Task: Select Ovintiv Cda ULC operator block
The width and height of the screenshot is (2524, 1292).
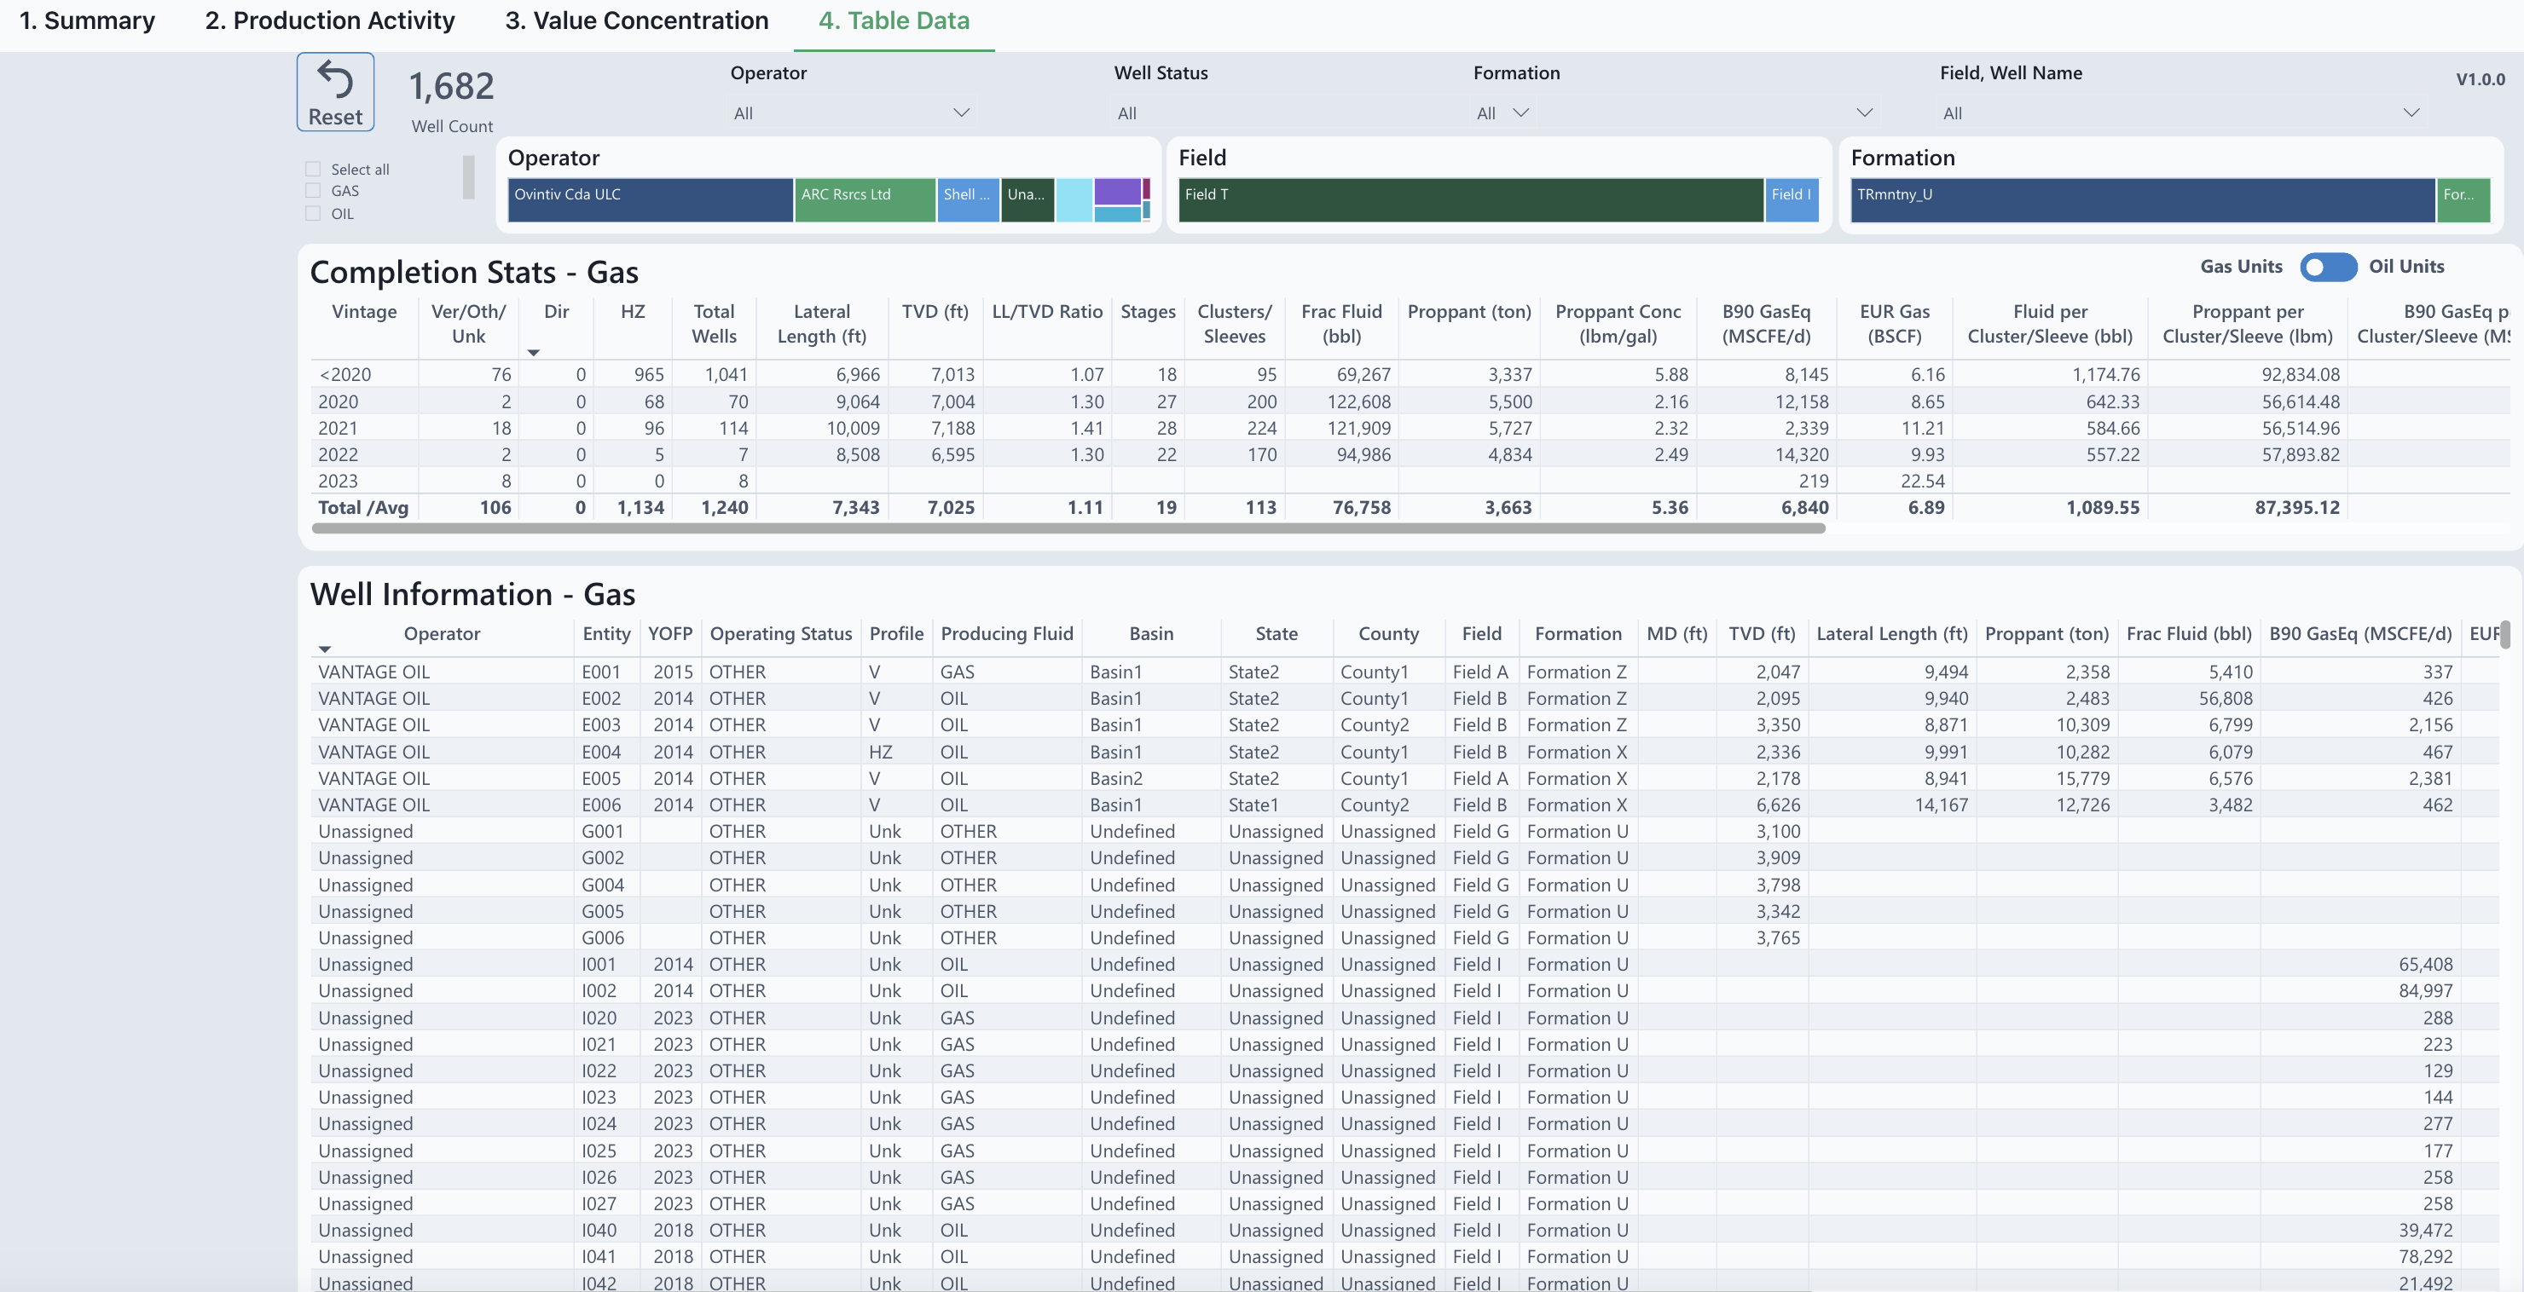Action: (x=650, y=199)
